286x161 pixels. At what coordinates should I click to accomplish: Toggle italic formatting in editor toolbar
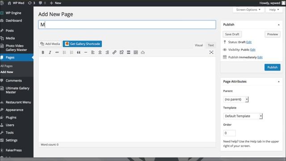(x=50, y=52)
